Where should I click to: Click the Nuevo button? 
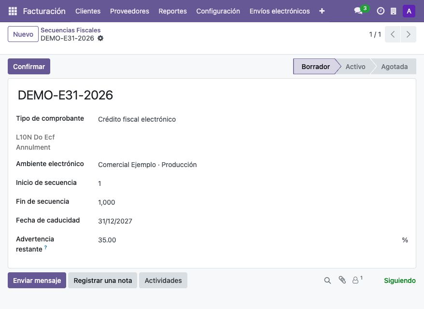pyautogui.click(x=23, y=34)
